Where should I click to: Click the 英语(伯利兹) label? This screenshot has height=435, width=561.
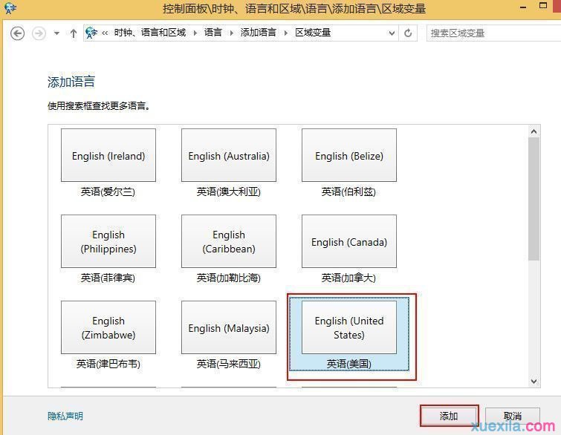(x=348, y=192)
